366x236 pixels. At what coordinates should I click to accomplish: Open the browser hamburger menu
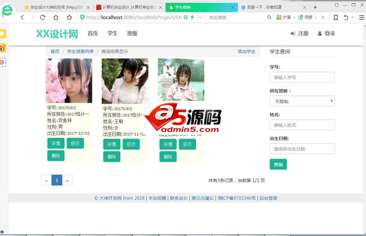(361, 17)
